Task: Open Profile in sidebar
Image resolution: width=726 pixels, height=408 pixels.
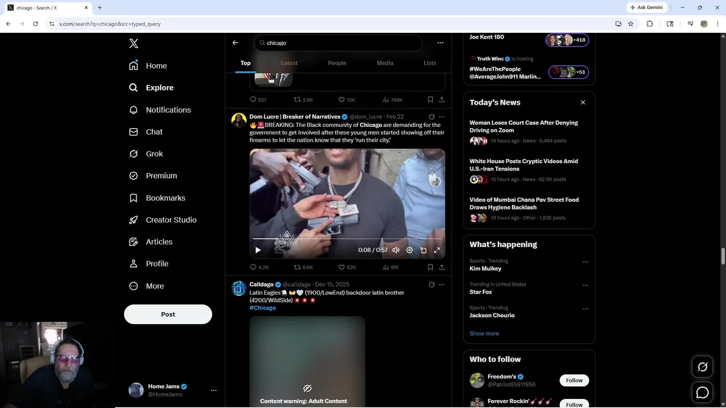Action: point(149,263)
